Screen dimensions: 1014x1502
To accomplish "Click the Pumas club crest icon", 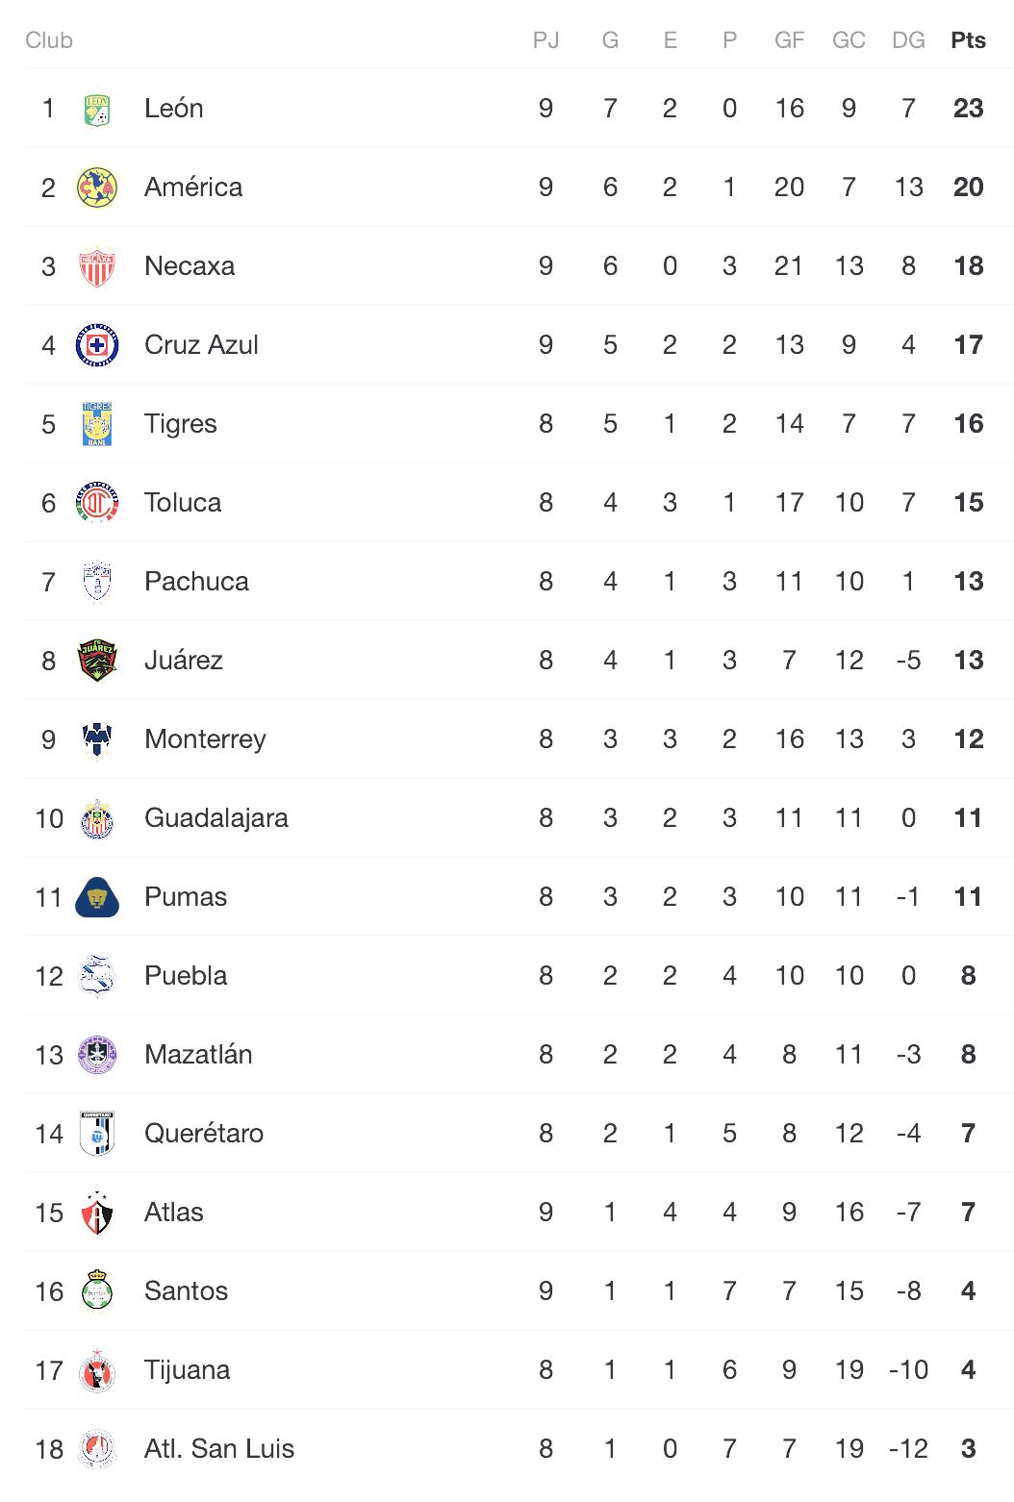I will [x=97, y=897].
